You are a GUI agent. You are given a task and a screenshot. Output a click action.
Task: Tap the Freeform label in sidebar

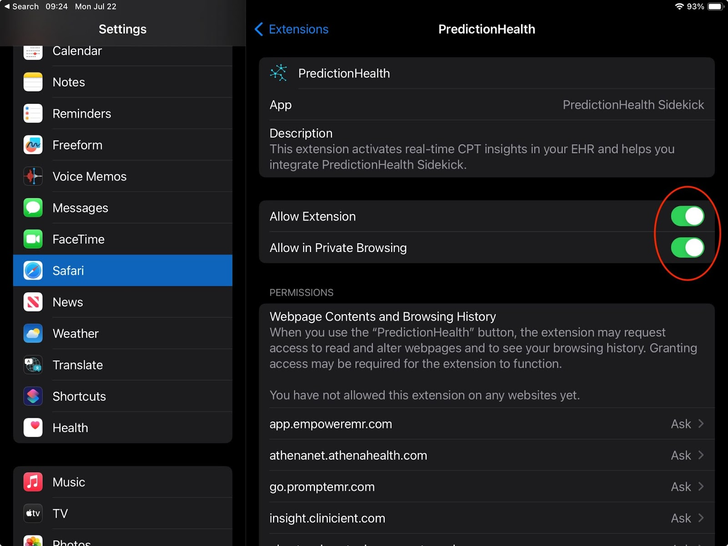pyautogui.click(x=77, y=145)
